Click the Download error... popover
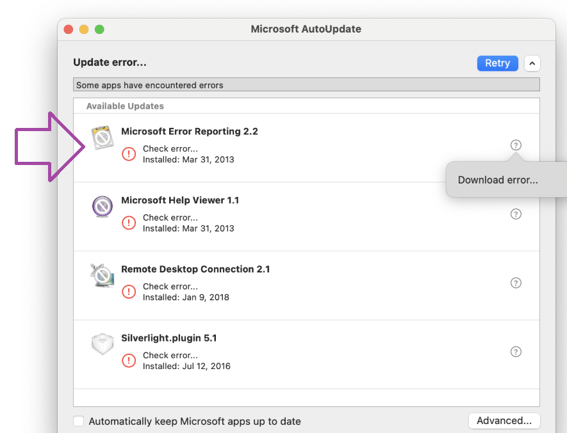This screenshot has width=567, height=433. [506, 180]
